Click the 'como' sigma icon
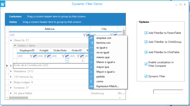This screenshot has width=190, height=106. [x=91, y=81]
